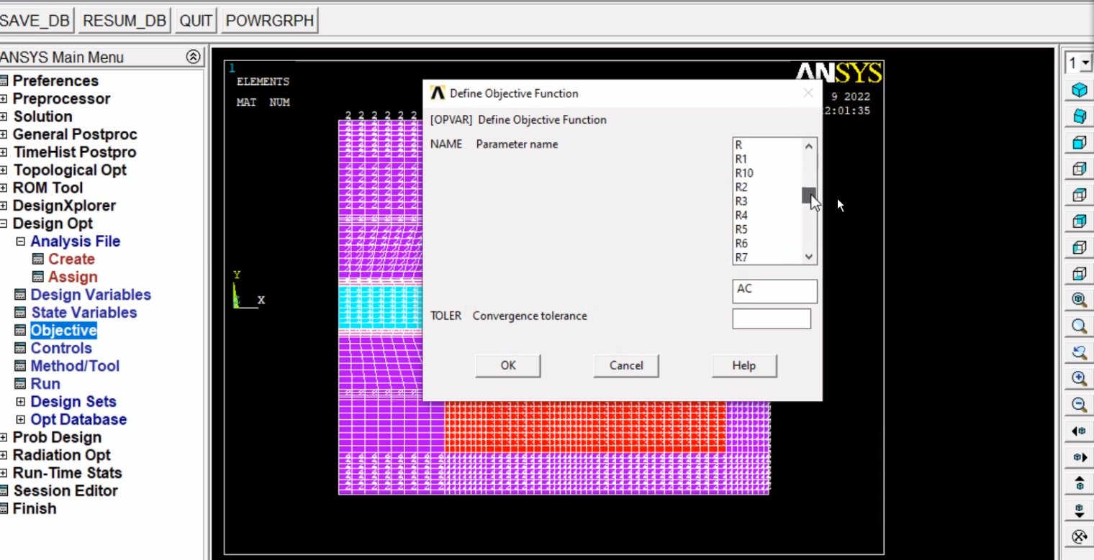Expand the Solution tree node
Image resolution: width=1094 pixels, height=560 pixels.
(4, 116)
